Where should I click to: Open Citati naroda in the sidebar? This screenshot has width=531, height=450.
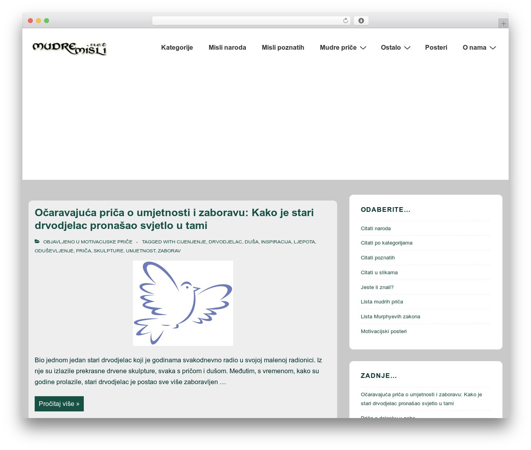[x=376, y=228]
